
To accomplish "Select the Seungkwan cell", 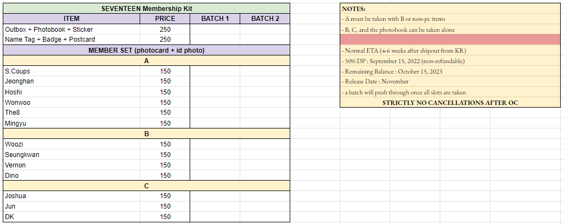I will click(71, 154).
